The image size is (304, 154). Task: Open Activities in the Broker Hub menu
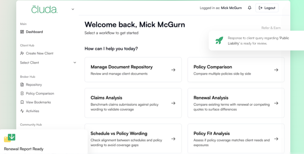32,111
